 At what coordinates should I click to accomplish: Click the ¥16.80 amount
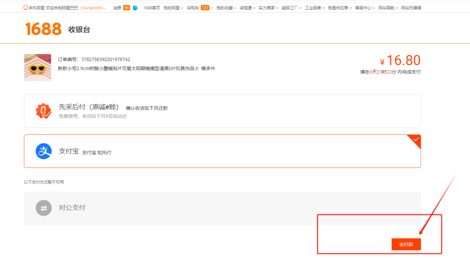[x=400, y=60]
